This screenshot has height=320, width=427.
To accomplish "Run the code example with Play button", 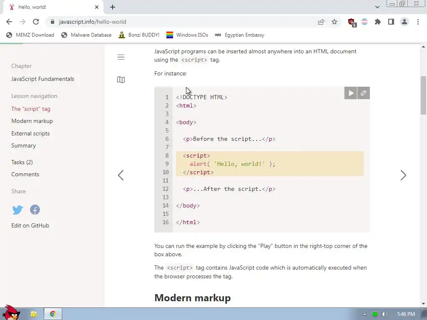I will tap(350, 93).
